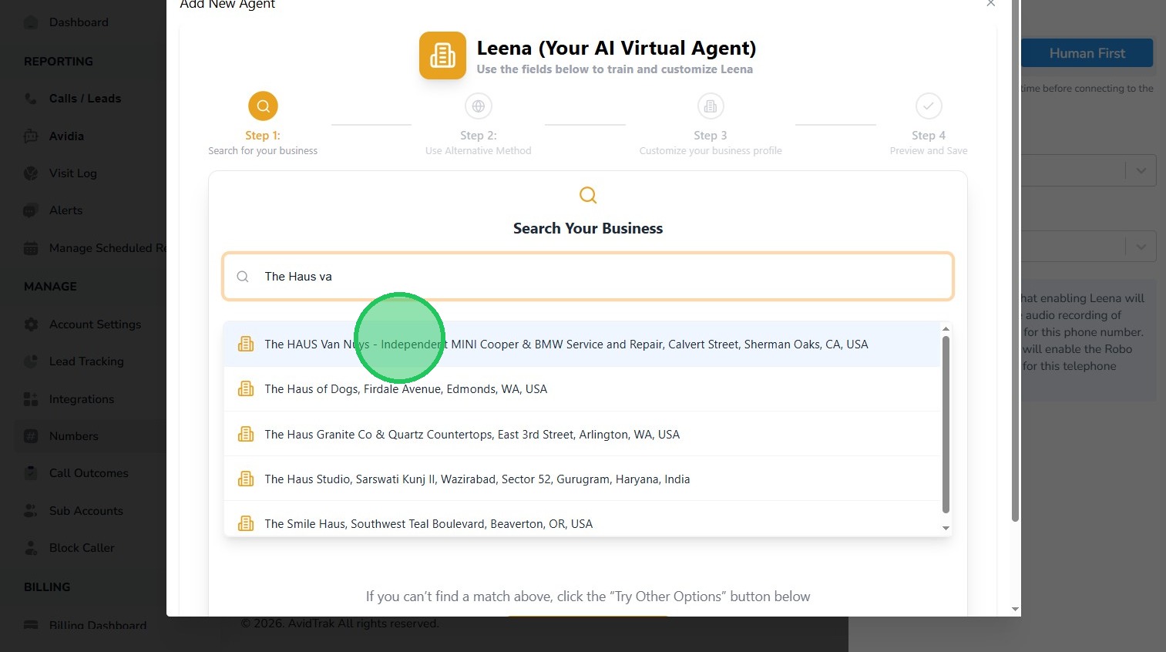Click the building icon beside The Haus of Dogs
This screenshot has width=1166, height=652.
click(246, 389)
